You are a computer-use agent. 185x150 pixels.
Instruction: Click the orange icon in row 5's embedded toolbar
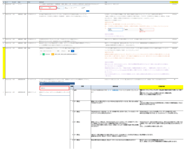point(53,54)
